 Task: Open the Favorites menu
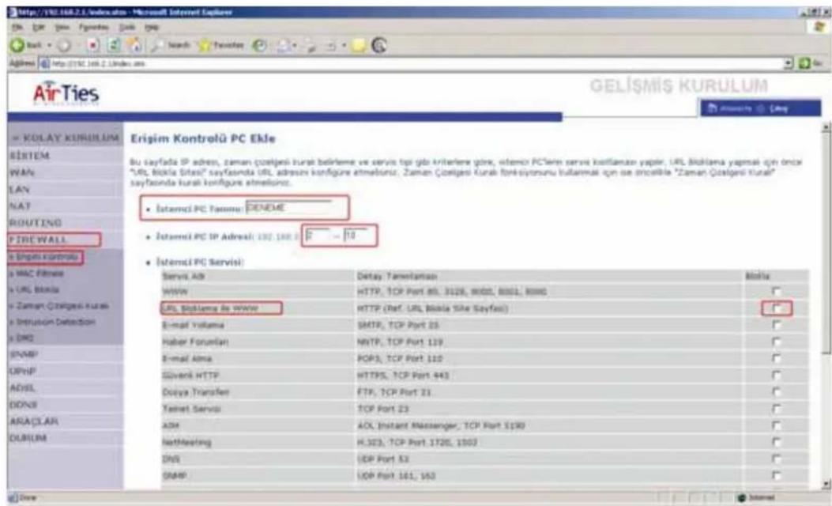93,27
